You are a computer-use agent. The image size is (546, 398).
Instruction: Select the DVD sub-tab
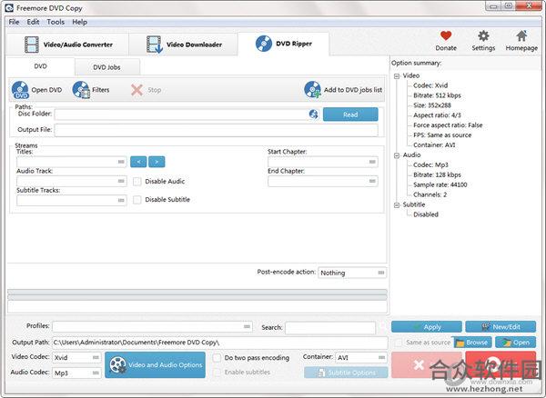click(x=40, y=66)
